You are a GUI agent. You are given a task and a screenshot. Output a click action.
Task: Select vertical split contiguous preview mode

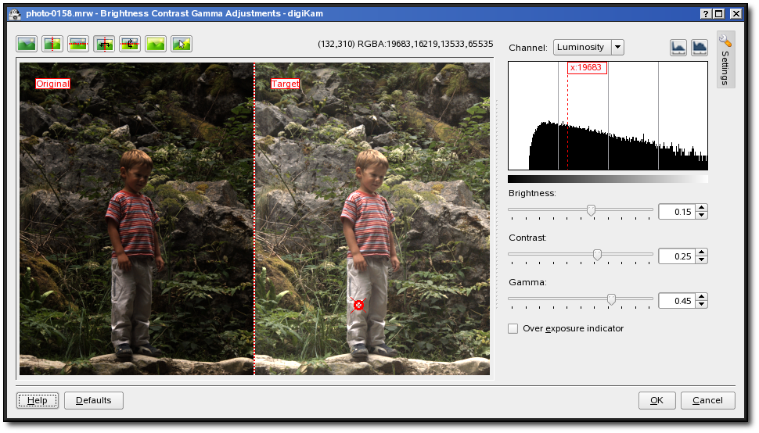point(52,44)
